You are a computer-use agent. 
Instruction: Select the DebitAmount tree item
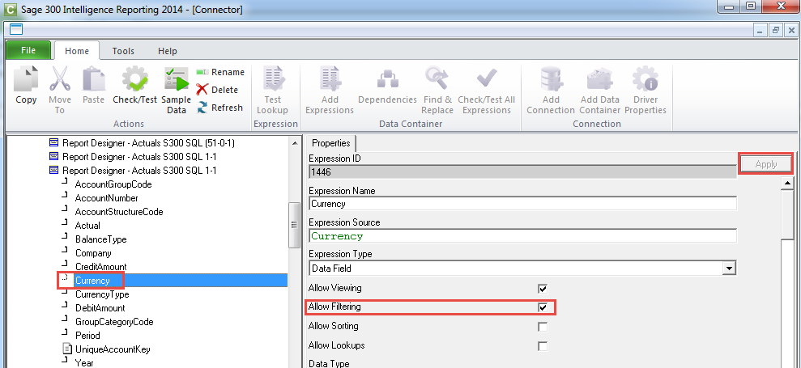click(100, 308)
